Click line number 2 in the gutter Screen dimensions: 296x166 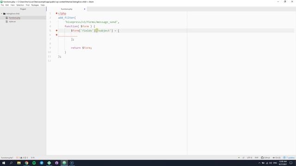(50, 18)
